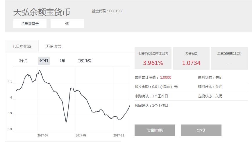Open the 万份收益 tab

54,46
